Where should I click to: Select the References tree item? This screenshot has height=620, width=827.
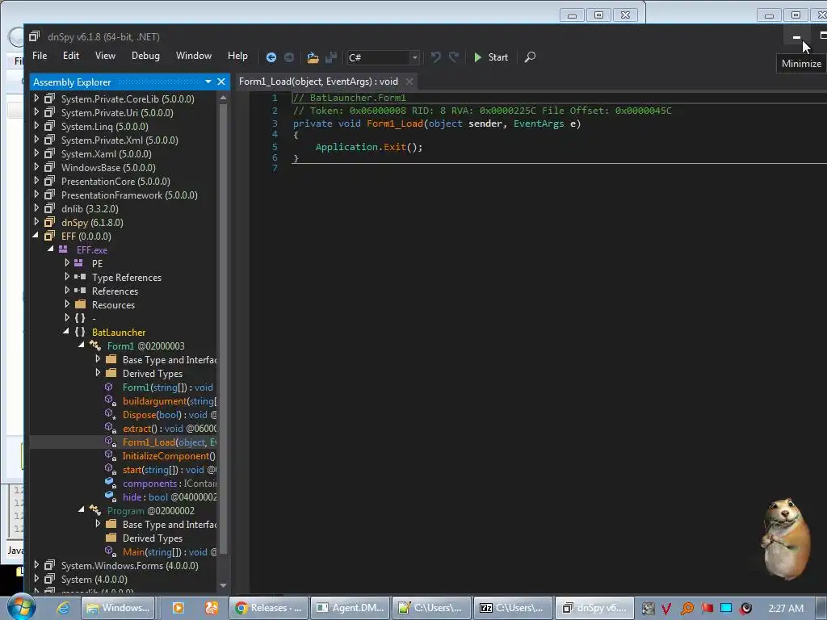pos(115,291)
